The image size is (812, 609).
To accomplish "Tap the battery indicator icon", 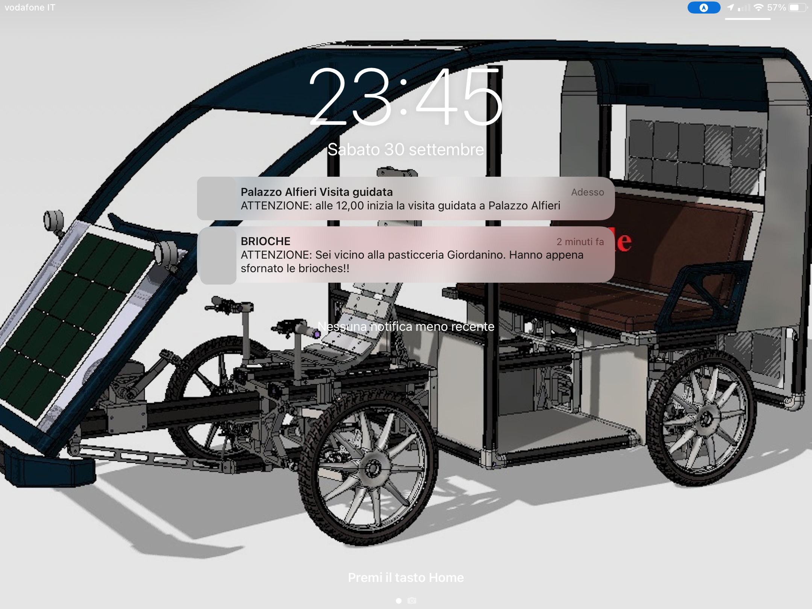I will 798,8.
